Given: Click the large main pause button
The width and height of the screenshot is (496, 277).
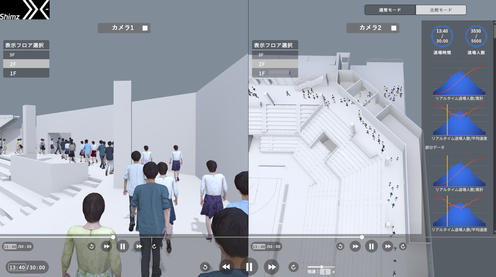Looking at the screenshot, I should [249, 267].
